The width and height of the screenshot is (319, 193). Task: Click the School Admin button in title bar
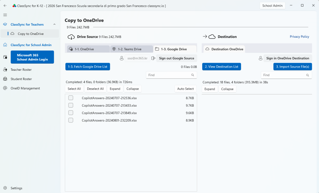coord(272,6)
